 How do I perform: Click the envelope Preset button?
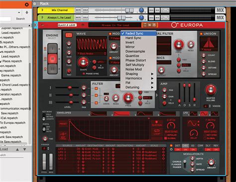click(63, 124)
